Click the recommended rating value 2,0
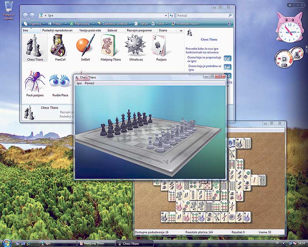Image resolution: width=308 pixels, height=247 pixels. coord(228,59)
